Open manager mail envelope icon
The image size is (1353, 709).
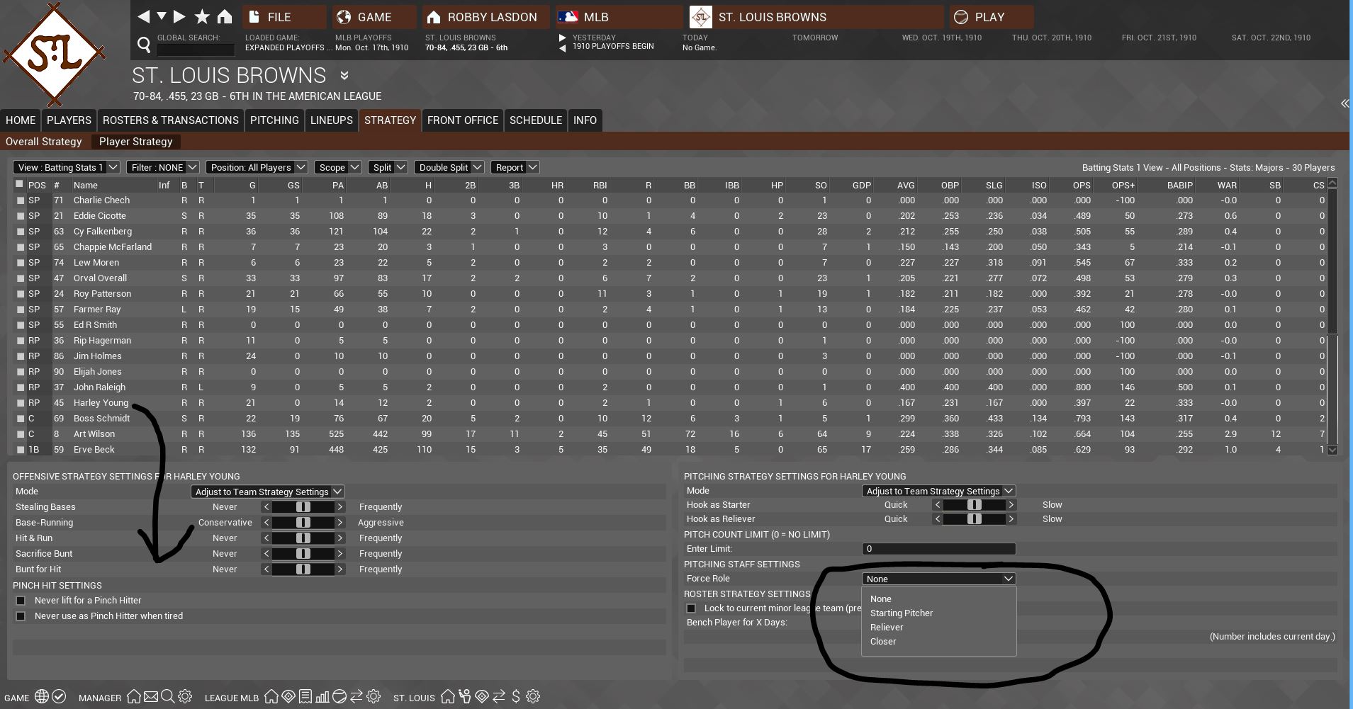[x=151, y=697]
